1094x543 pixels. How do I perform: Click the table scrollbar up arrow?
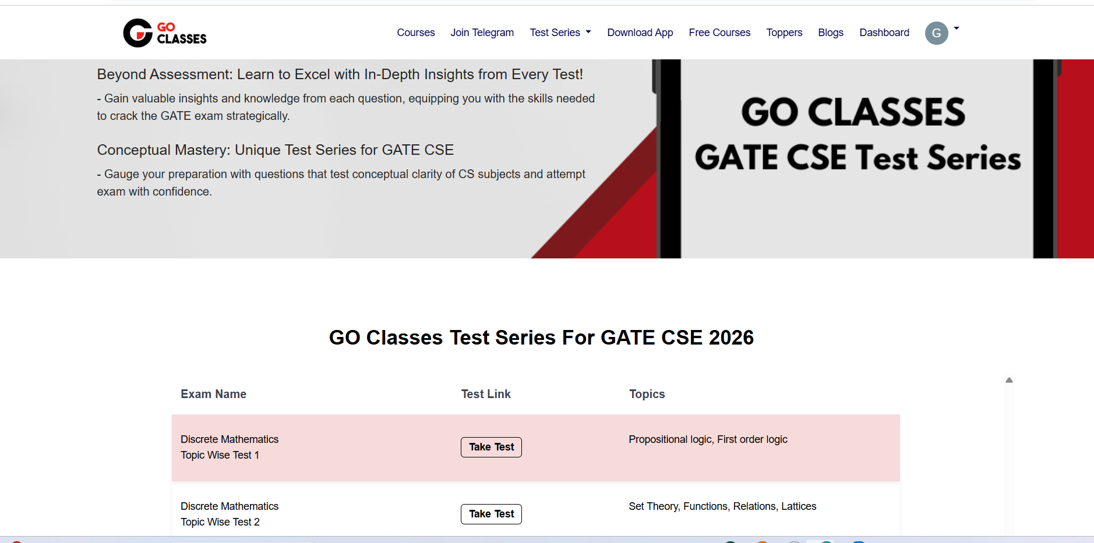pyautogui.click(x=1009, y=380)
